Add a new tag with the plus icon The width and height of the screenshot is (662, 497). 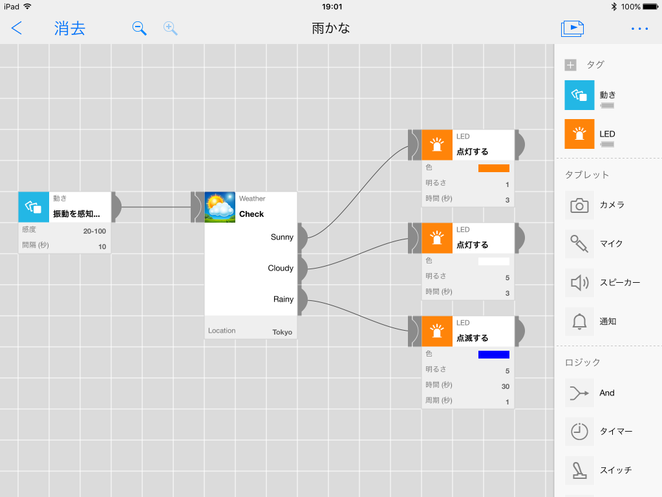570,65
